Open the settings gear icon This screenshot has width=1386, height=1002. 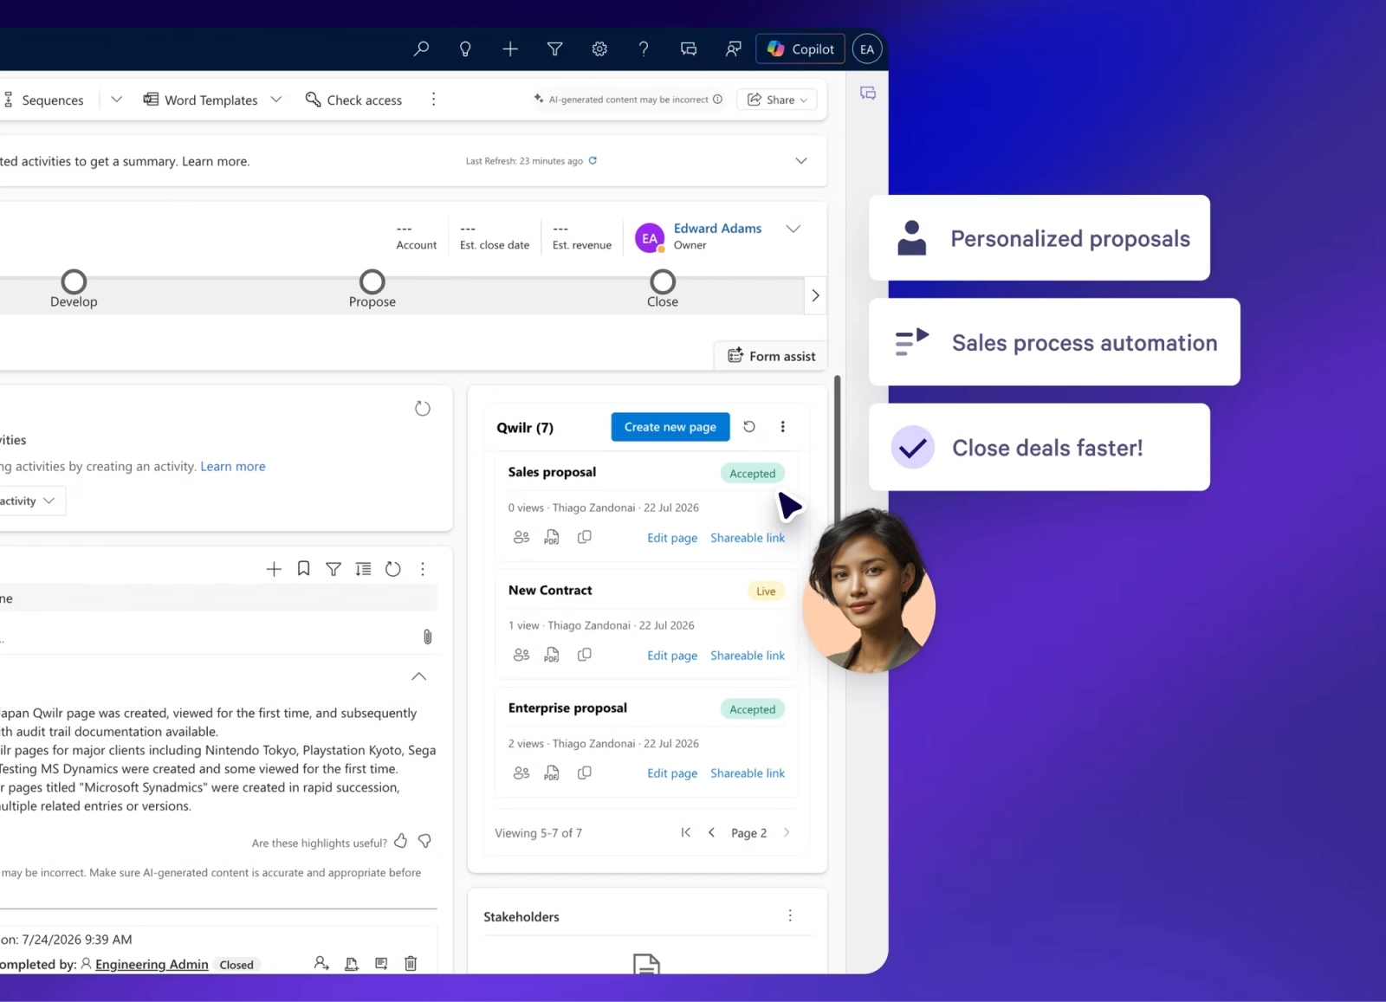point(599,49)
